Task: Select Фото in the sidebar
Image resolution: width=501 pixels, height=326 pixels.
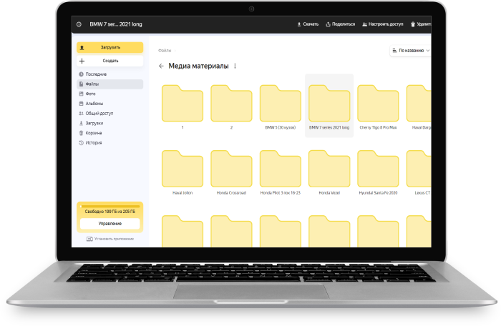Action: 91,94
